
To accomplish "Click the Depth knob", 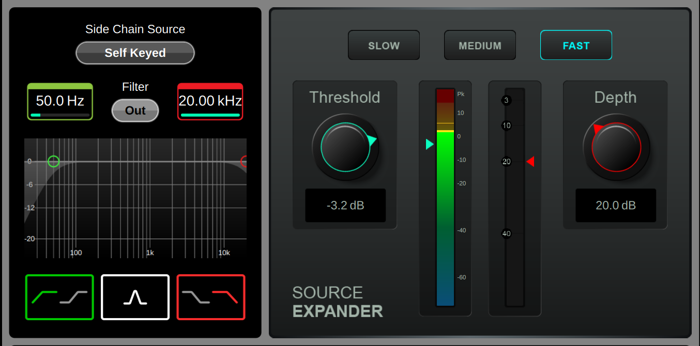I will coord(616,147).
